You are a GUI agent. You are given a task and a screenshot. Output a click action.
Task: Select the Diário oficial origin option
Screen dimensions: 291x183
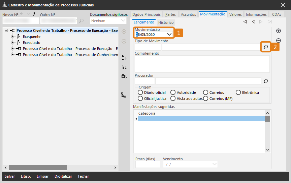click(x=140, y=93)
